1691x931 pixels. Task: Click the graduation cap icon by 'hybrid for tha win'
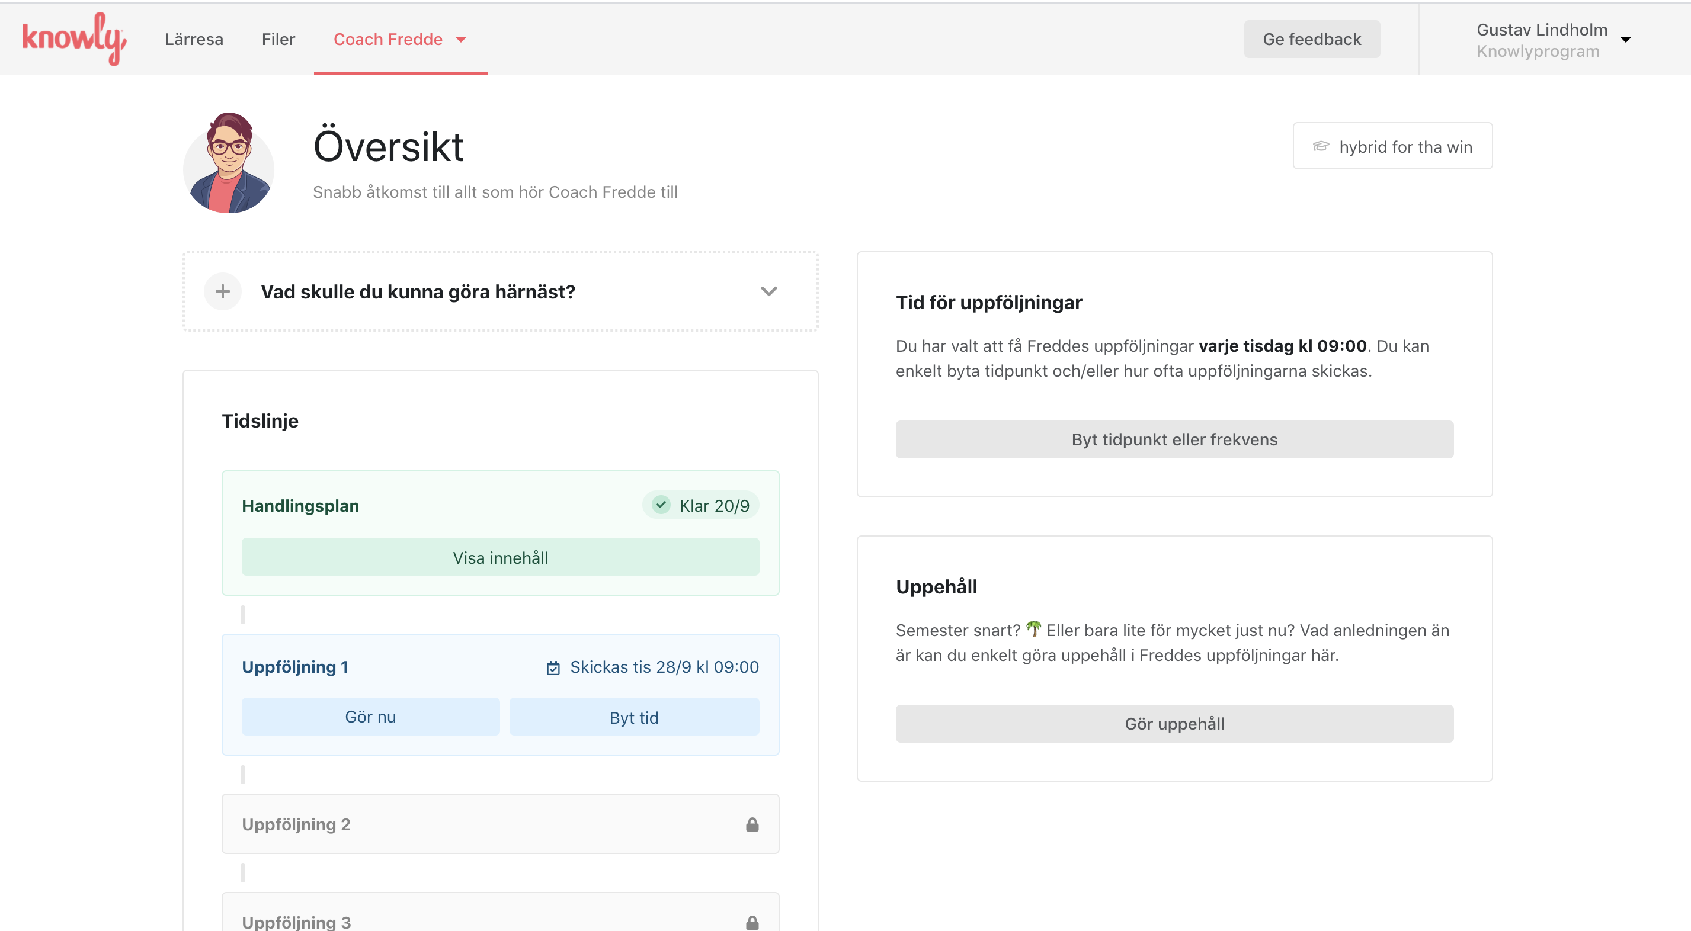coord(1320,146)
